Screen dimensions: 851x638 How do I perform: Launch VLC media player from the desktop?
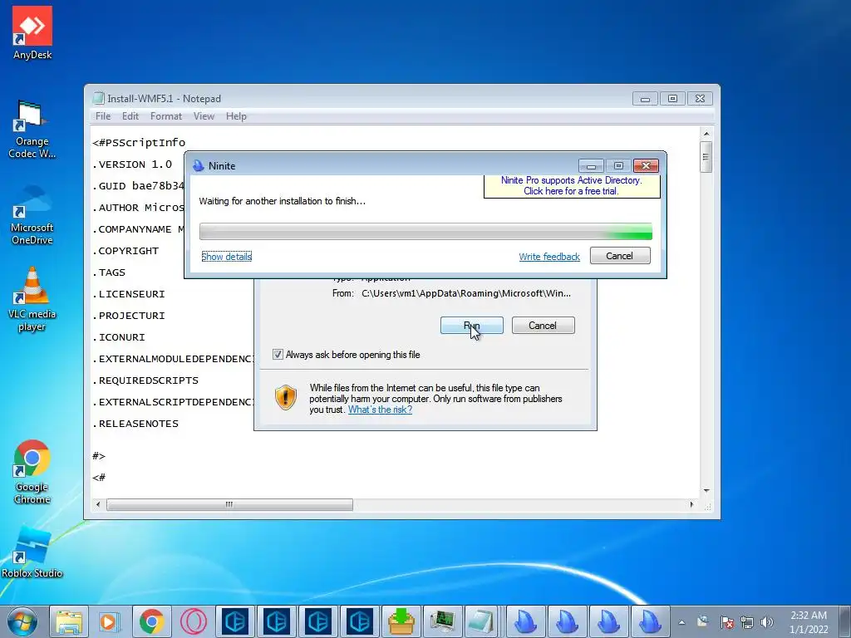pyautogui.click(x=32, y=299)
